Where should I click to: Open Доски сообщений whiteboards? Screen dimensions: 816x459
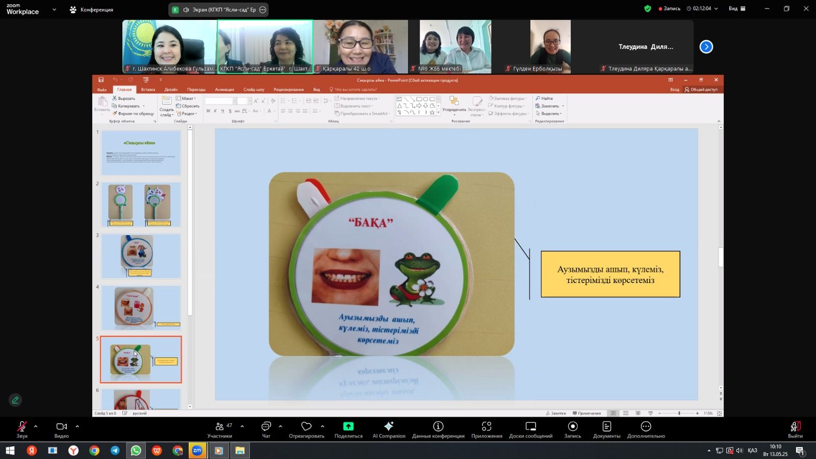pyautogui.click(x=530, y=429)
